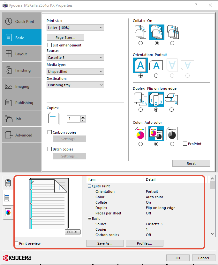Enable the Carbon copies checkbox
The height and width of the screenshot is (265, 218).
[x=50, y=132]
